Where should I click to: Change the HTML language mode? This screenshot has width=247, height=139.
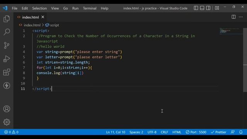[177, 132]
